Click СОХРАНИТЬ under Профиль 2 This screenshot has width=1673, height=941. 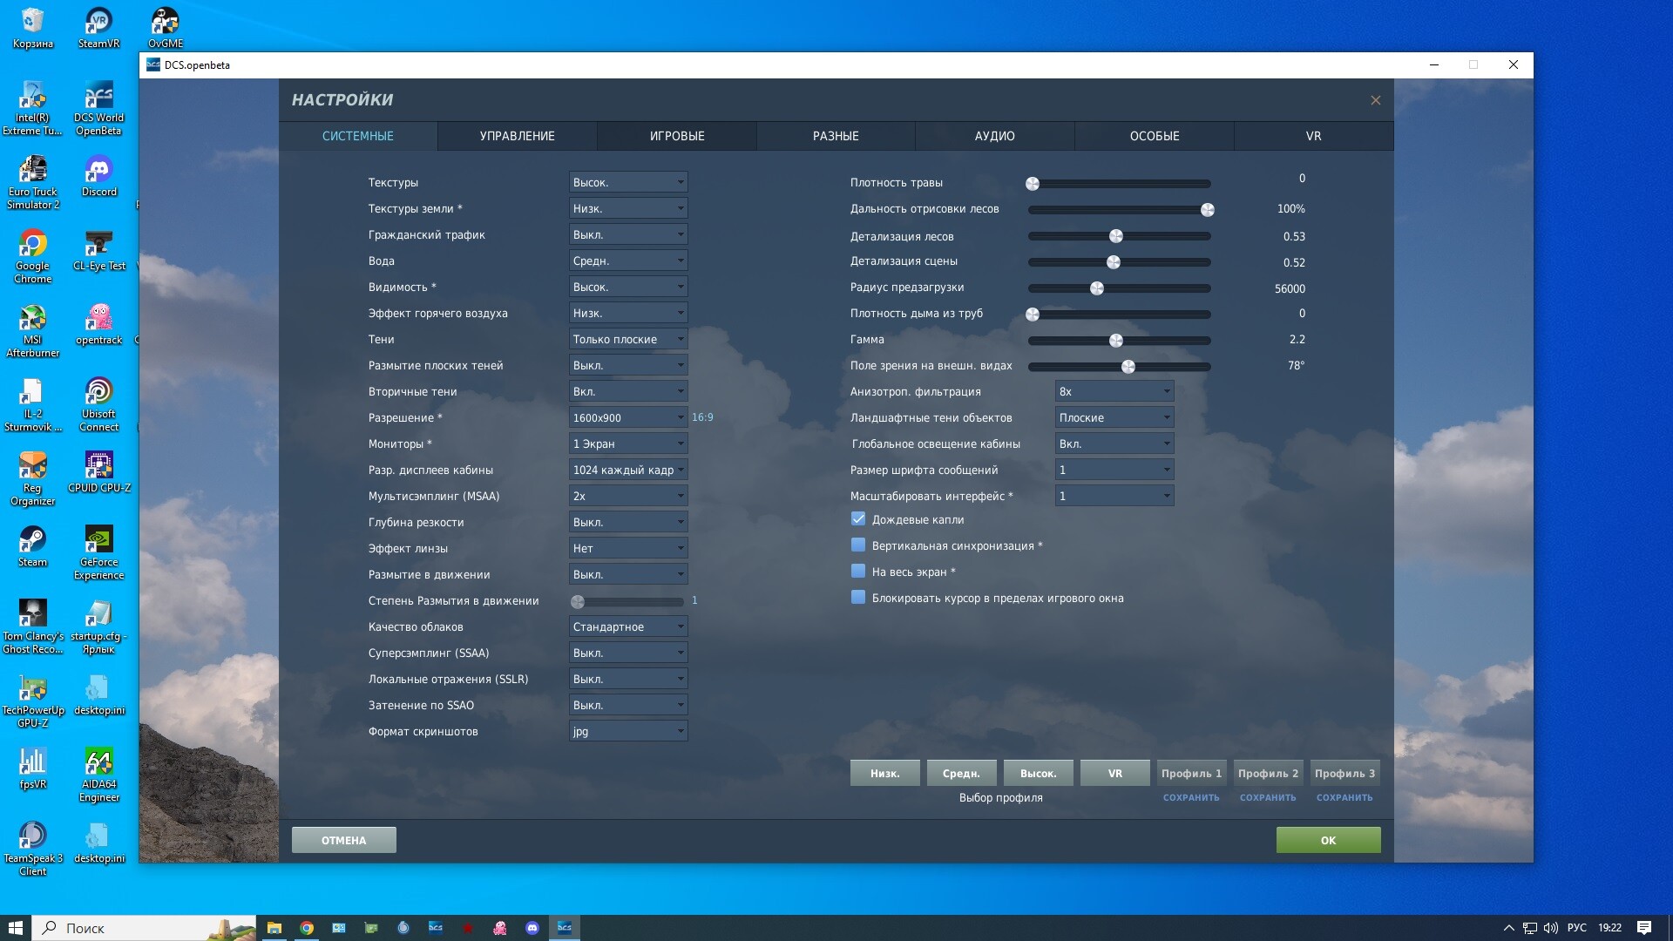pyautogui.click(x=1268, y=797)
